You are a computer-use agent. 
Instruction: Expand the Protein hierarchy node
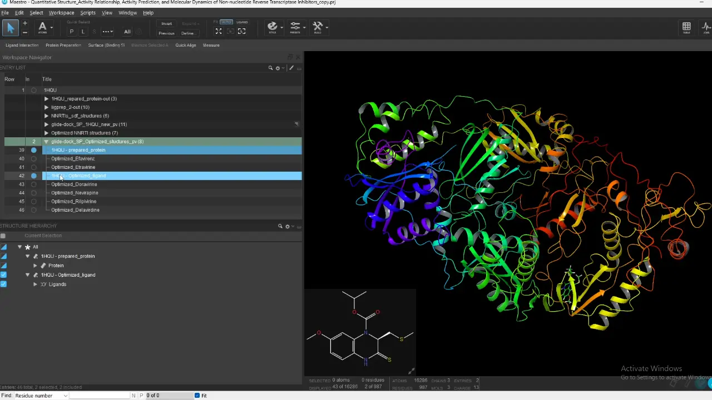35,266
